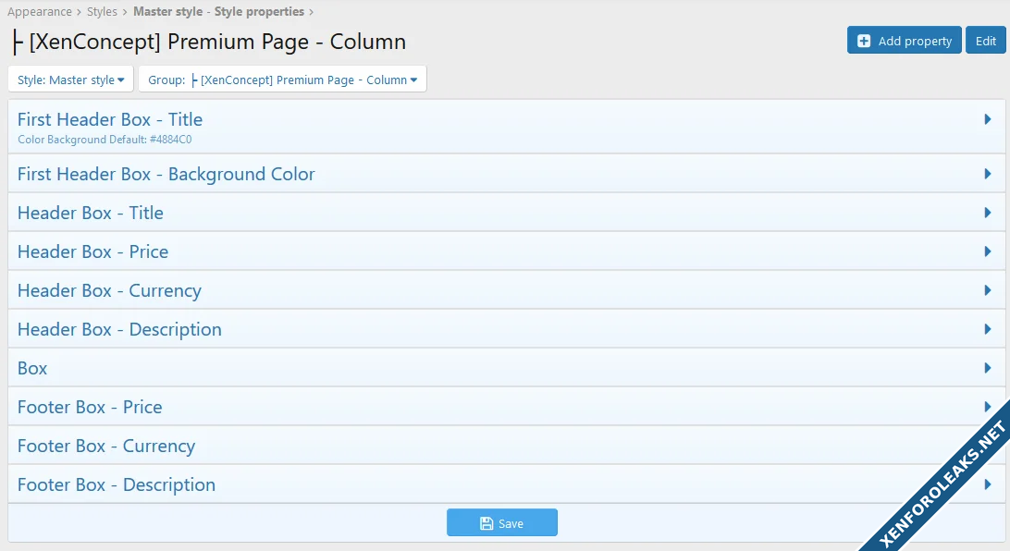This screenshot has height=551, width=1010.
Task: Open Master style - Style properties breadcrumb
Action: coord(218,12)
